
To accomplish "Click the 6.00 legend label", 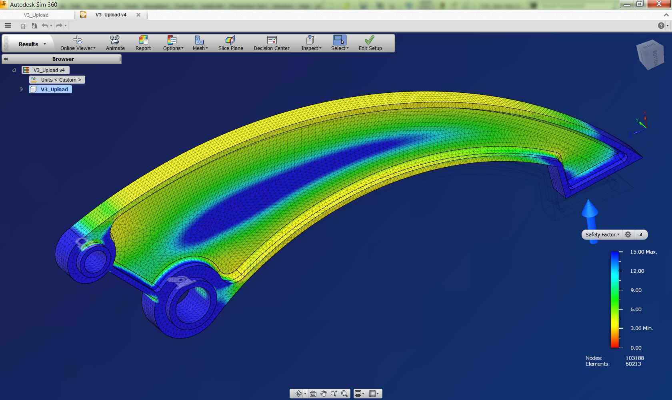I will click(x=636, y=310).
